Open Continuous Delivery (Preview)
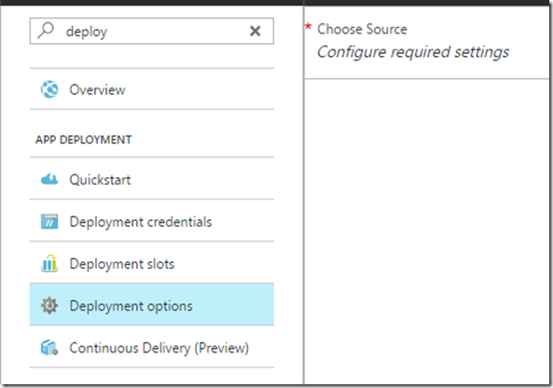553x388 pixels. point(152,347)
